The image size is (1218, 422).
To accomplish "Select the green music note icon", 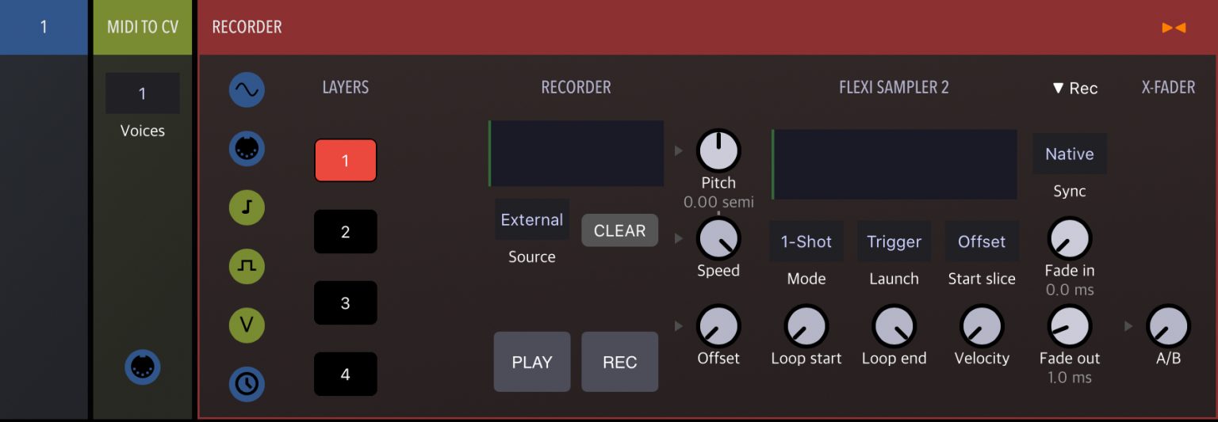I will pos(247,207).
